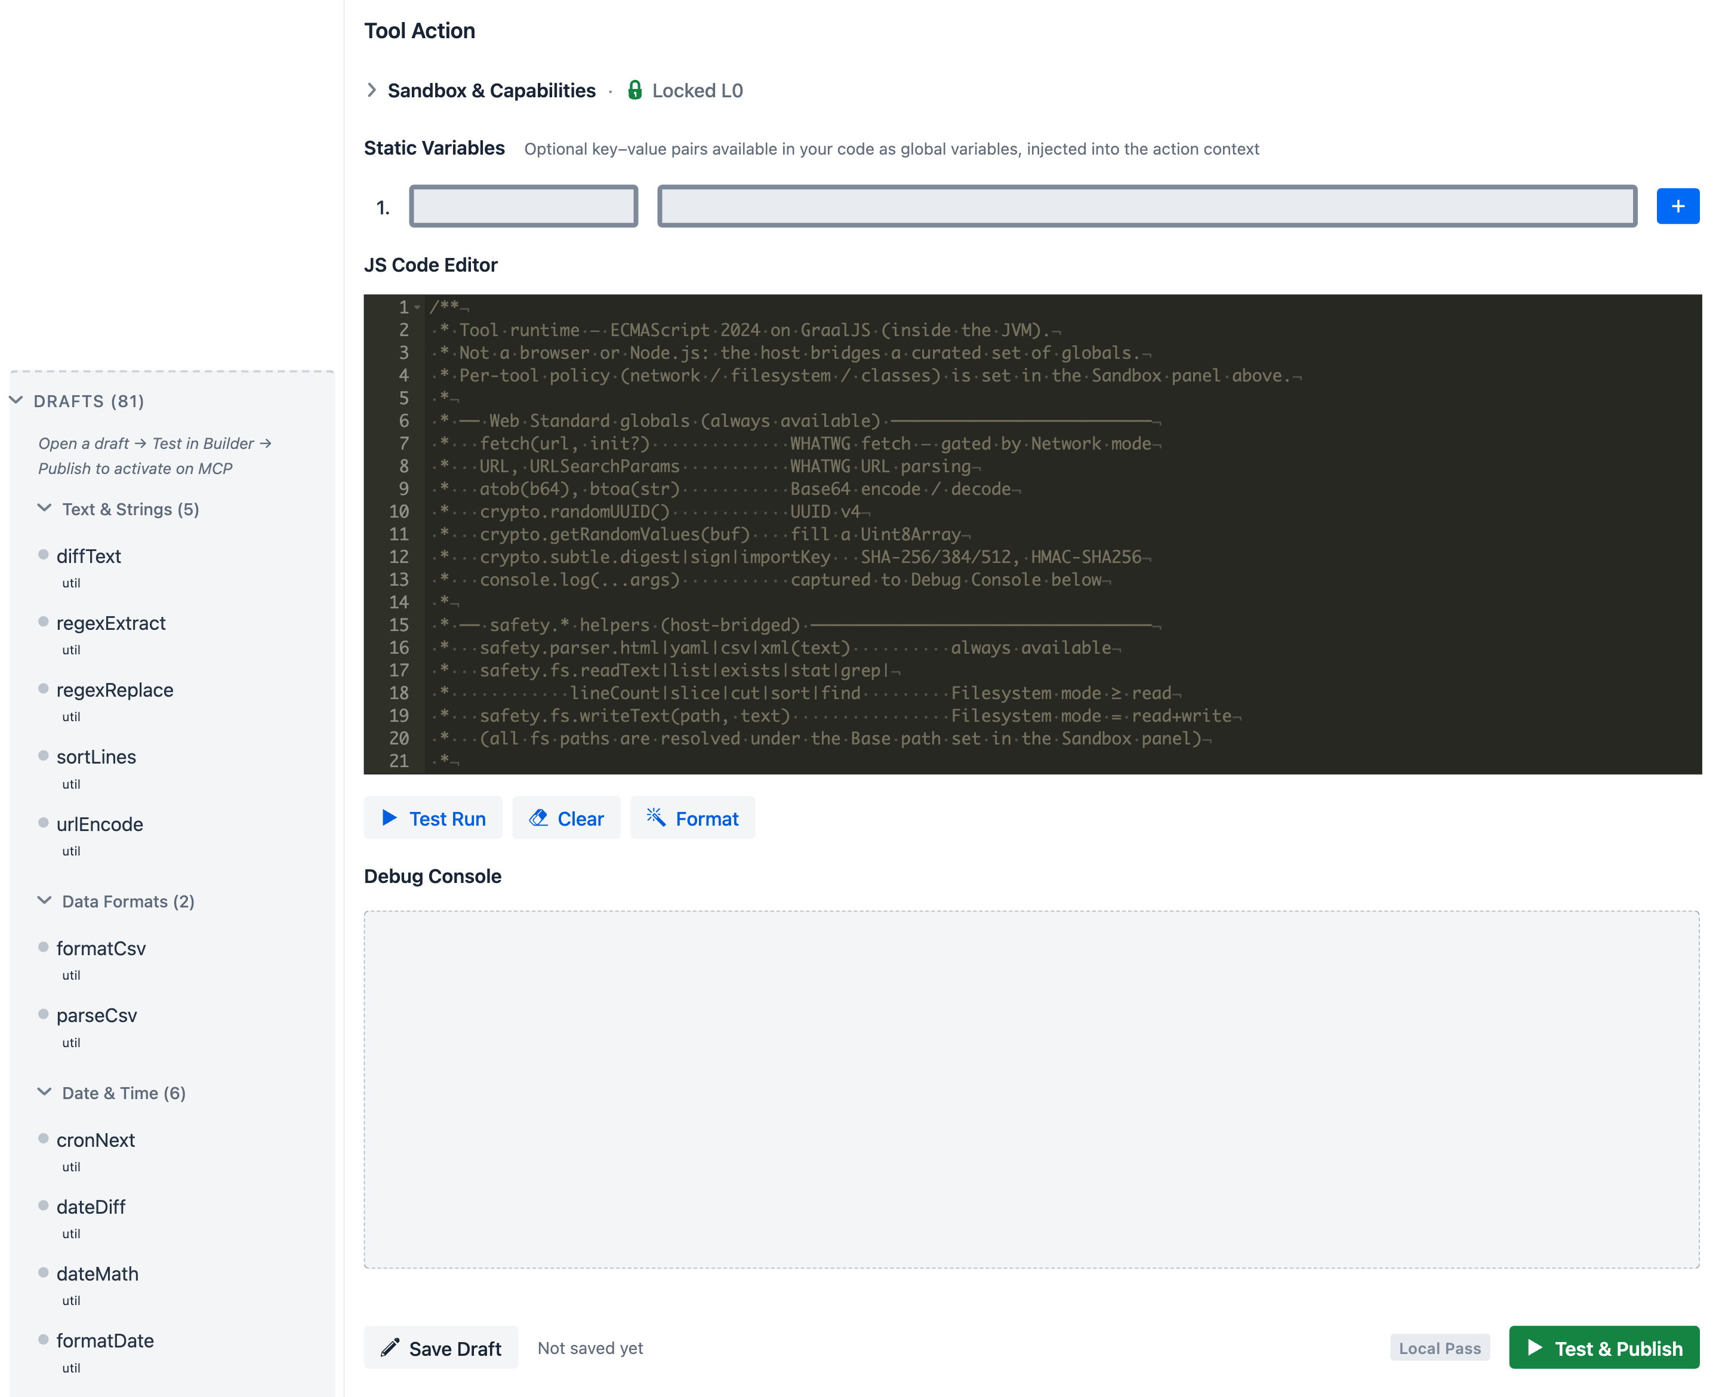Place cursor on code line 7 fetch comment
Screen dimensions: 1719x1397
[796, 444]
